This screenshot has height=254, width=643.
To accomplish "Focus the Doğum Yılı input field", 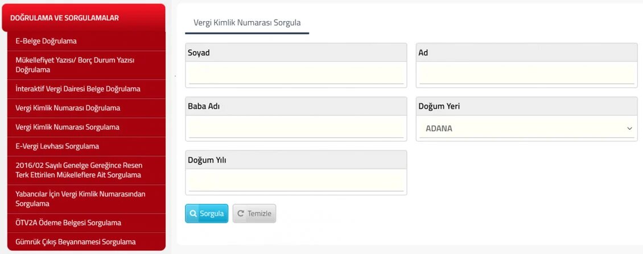I will click(x=296, y=181).
